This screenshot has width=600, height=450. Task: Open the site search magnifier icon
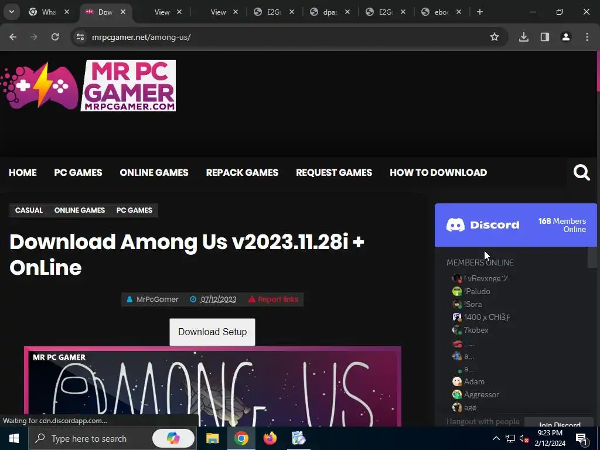[582, 173]
